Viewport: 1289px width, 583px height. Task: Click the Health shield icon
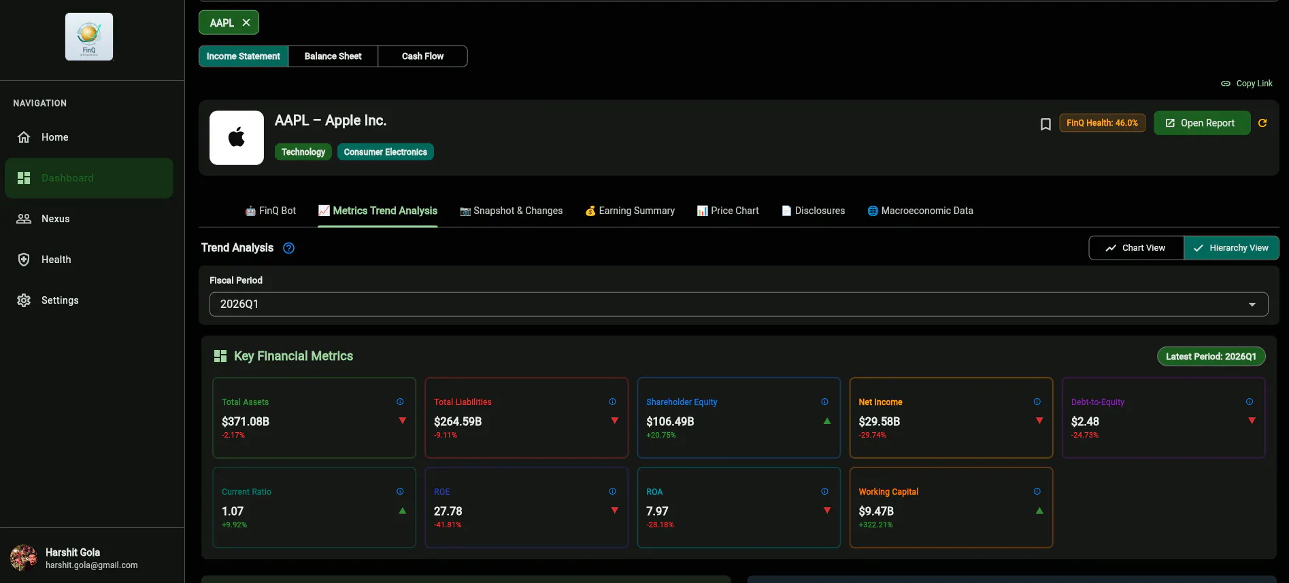click(24, 260)
